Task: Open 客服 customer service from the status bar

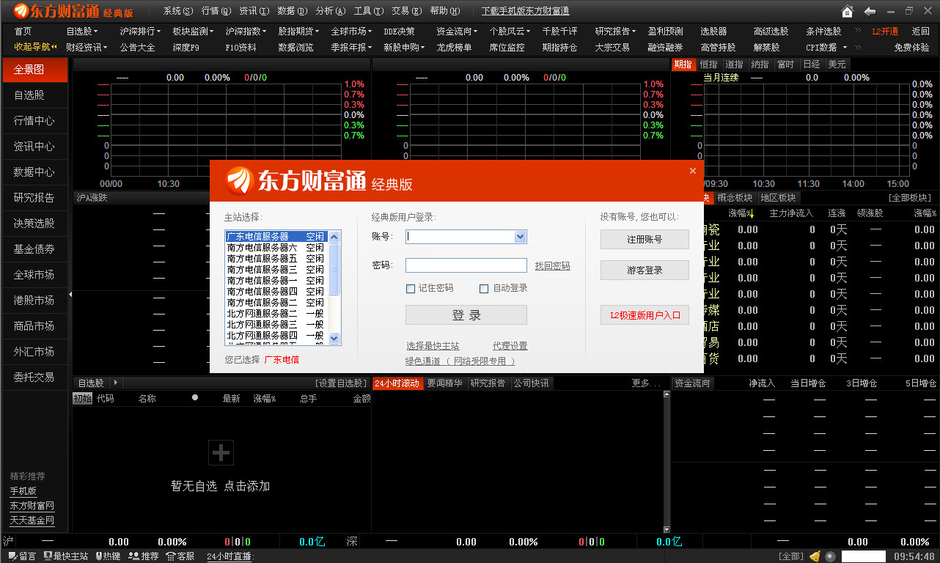Action: tap(180, 556)
